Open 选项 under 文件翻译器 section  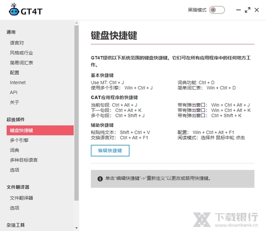[x=15, y=208]
